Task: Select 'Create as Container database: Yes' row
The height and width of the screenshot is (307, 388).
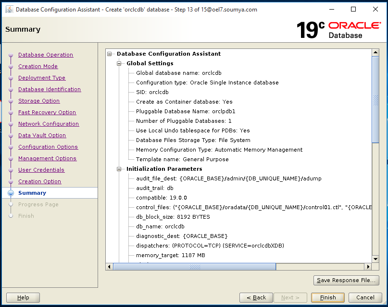Action: tap(184, 102)
